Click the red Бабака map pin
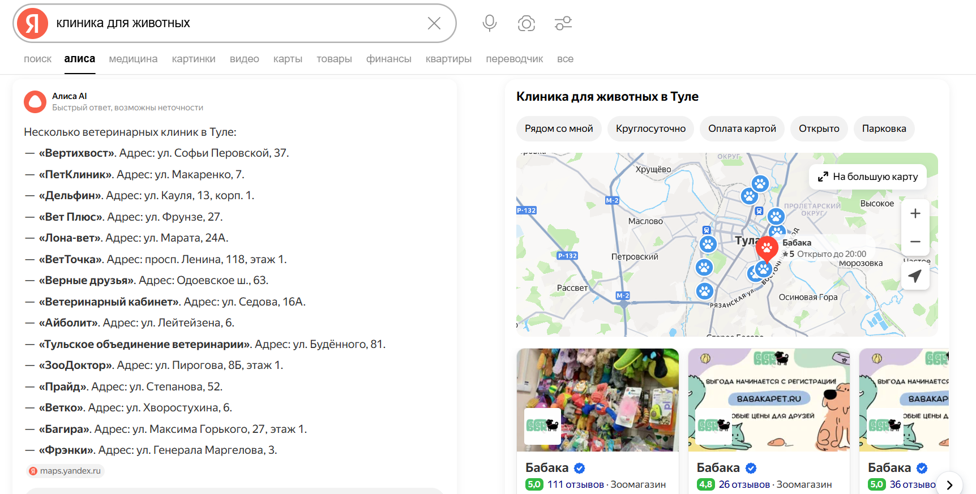The height and width of the screenshot is (494, 976). click(x=767, y=247)
